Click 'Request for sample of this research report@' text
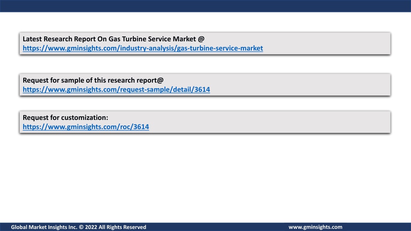Viewport: 411px width, 231px height. 93,80
